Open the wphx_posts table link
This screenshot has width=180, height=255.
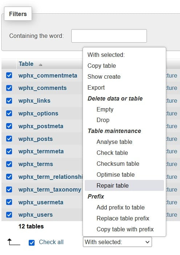pos(36,139)
